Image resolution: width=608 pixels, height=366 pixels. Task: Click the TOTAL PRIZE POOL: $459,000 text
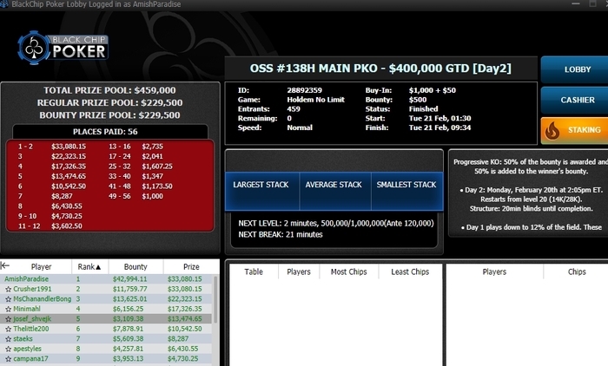109,90
